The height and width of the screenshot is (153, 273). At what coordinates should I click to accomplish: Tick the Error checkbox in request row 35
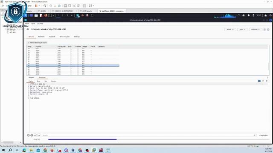(x=71, y=68)
